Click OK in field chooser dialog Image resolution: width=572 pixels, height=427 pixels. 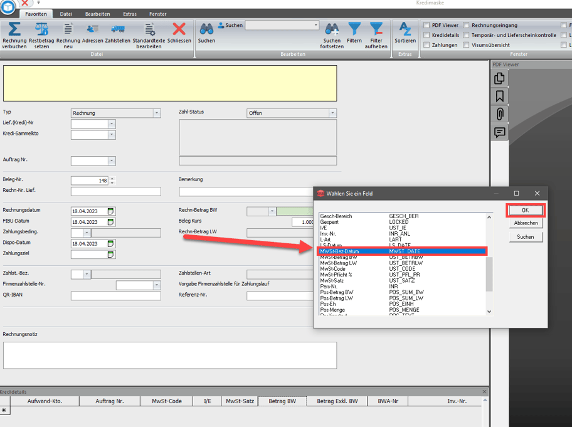(x=526, y=210)
